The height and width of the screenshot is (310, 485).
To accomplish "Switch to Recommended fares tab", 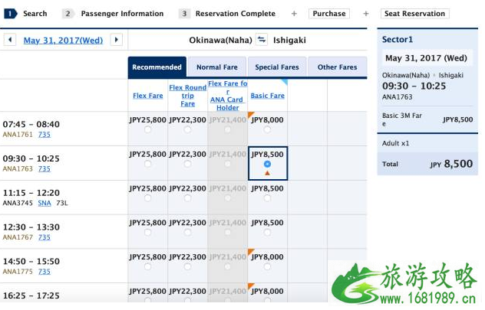I will [x=157, y=67].
